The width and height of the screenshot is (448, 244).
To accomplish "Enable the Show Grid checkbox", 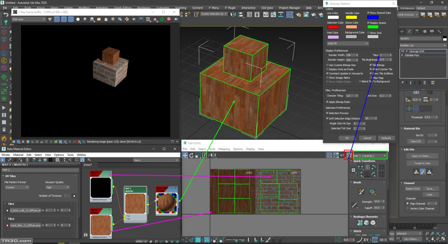I will [368, 33].
